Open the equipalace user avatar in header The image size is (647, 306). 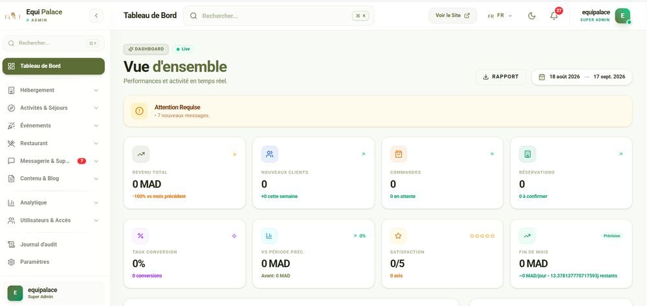point(622,16)
